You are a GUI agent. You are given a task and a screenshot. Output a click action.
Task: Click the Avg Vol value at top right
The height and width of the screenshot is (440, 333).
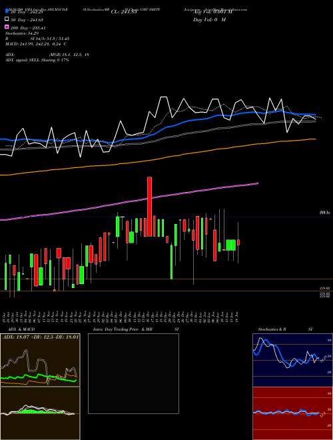pyautogui.click(x=212, y=12)
